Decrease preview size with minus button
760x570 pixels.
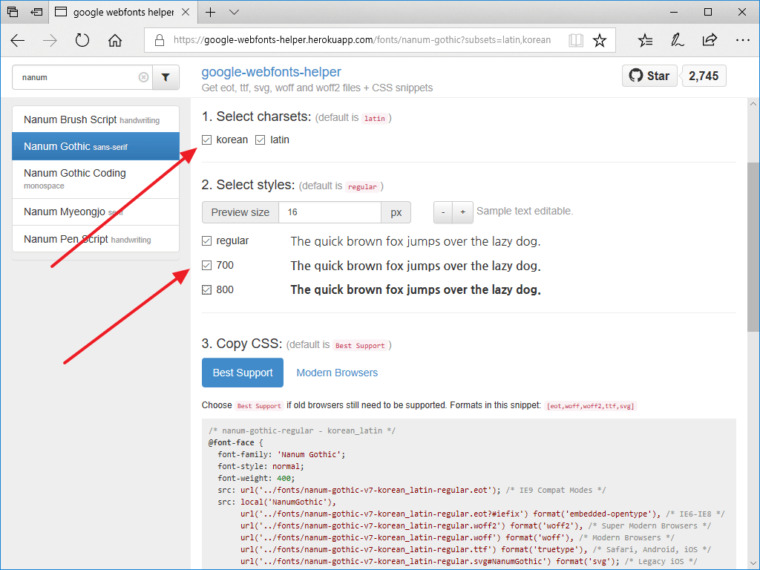tap(443, 212)
